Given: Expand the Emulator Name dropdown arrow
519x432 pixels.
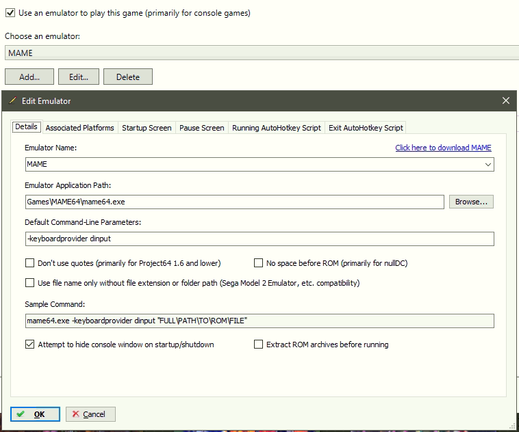Looking at the screenshot, I should click(488, 164).
